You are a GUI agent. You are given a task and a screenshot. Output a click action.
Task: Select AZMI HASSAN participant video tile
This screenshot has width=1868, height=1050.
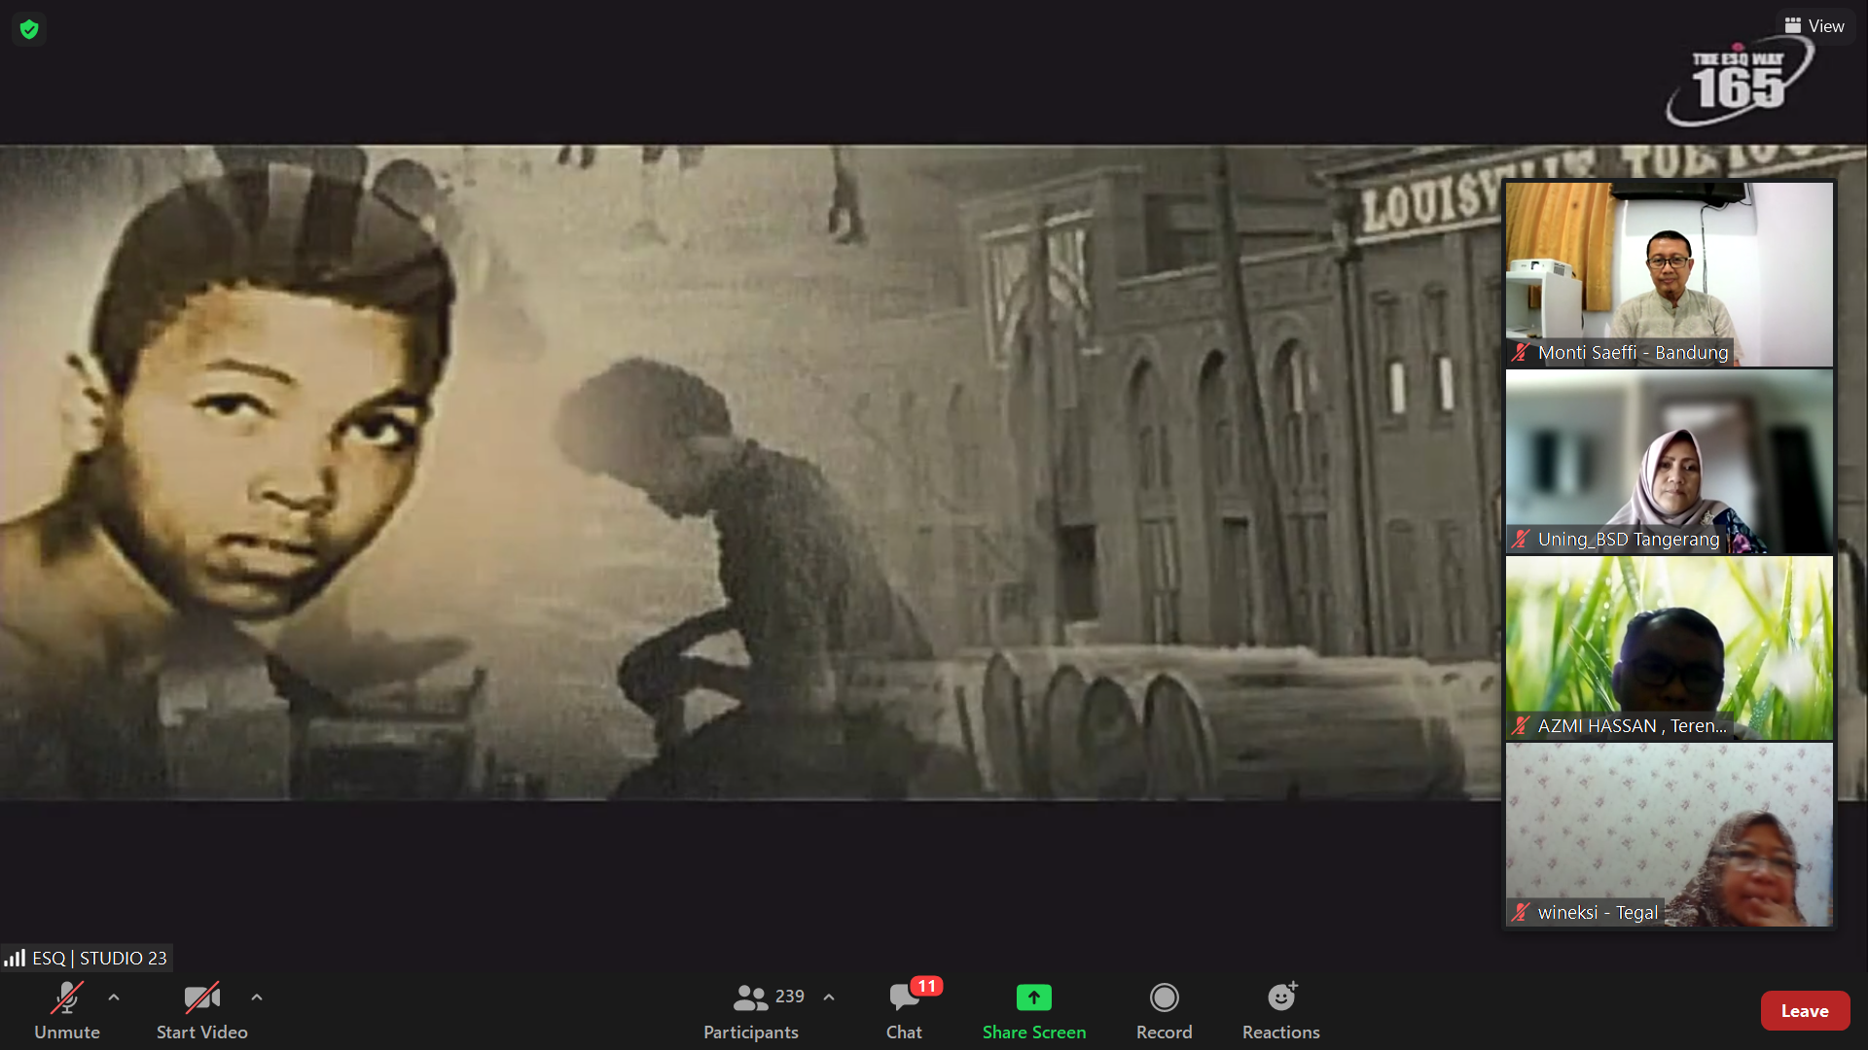pyautogui.click(x=1670, y=647)
